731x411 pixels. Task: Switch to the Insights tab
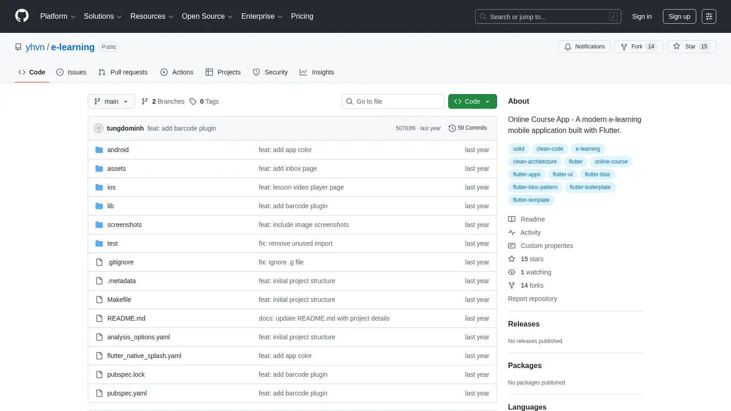317,72
